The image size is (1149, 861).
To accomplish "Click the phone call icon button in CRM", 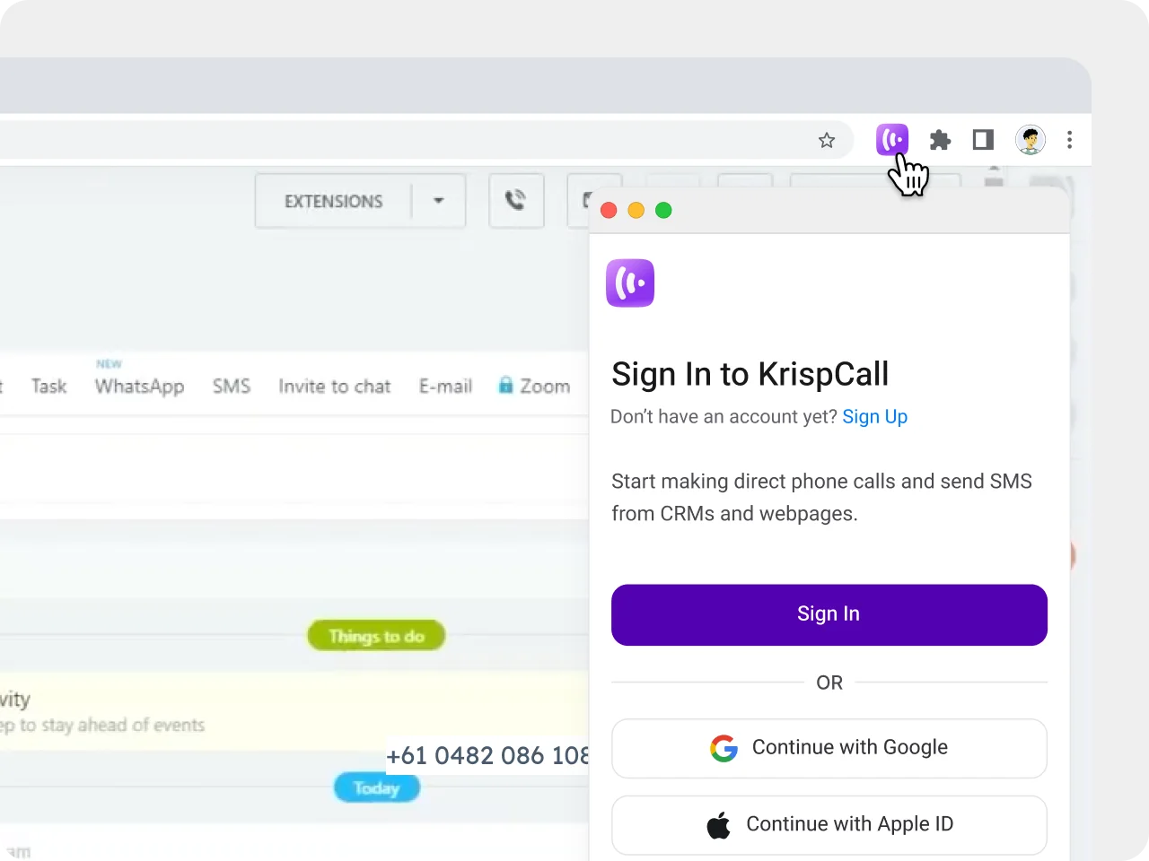I will (x=516, y=201).
